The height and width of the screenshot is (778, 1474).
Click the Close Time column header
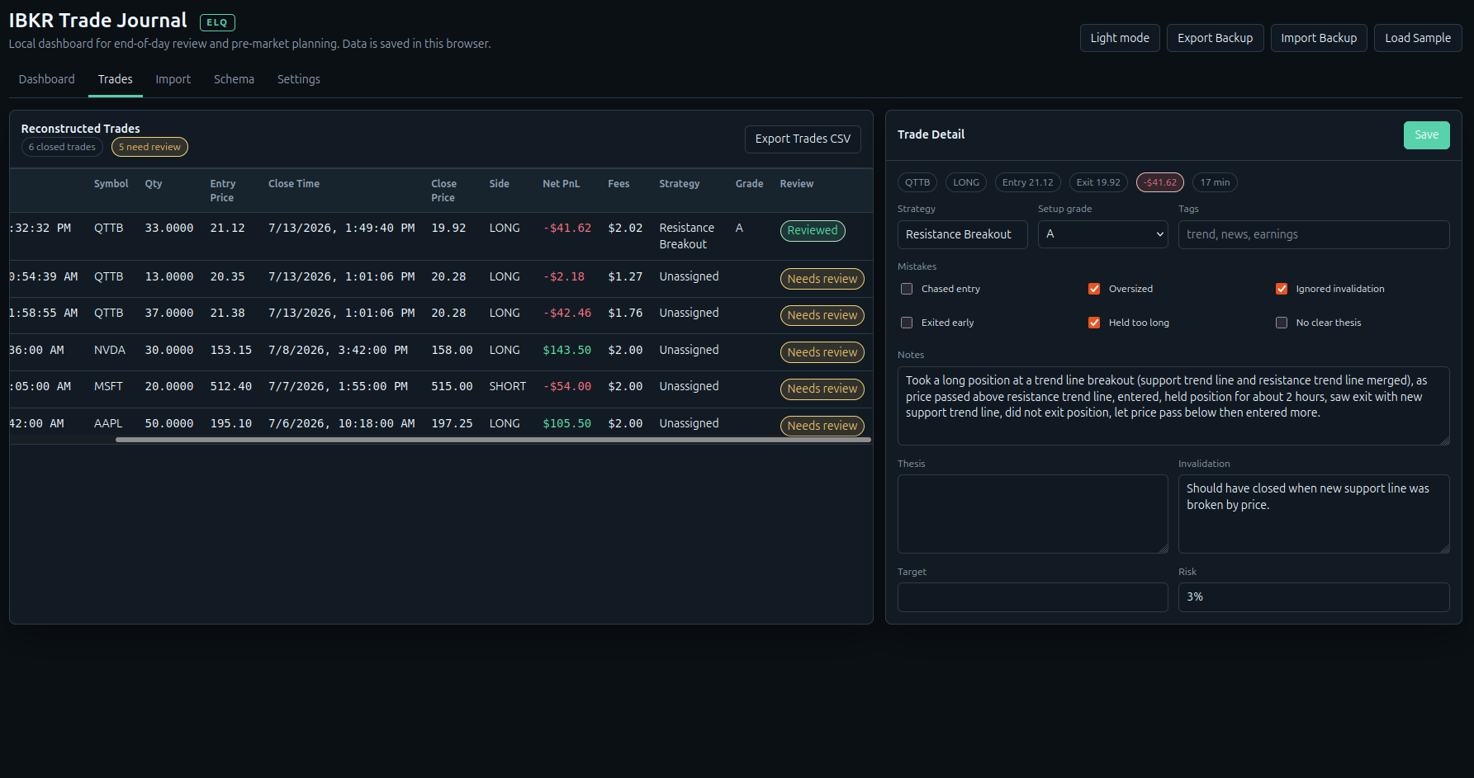point(294,184)
